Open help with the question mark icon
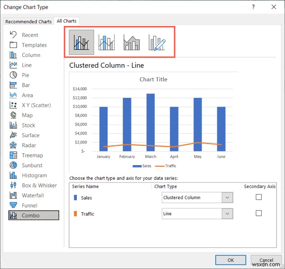This screenshot has width=285, height=269. tap(254, 7)
